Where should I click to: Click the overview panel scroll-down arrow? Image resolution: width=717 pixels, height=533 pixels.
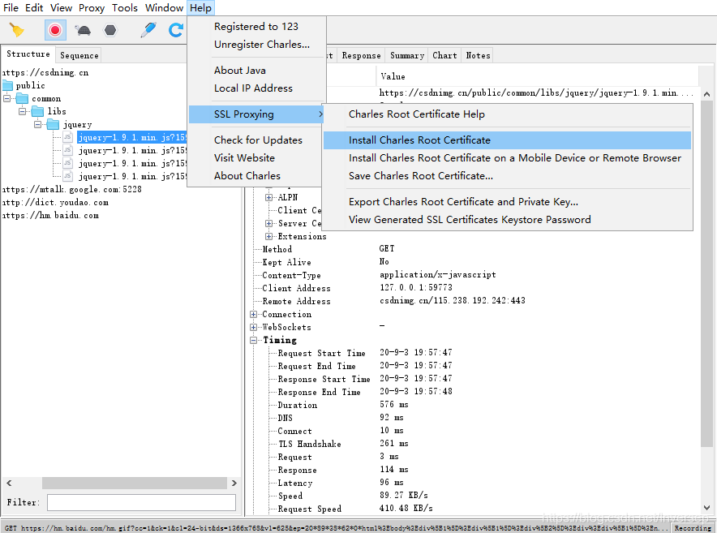click(x=707, y=508)
